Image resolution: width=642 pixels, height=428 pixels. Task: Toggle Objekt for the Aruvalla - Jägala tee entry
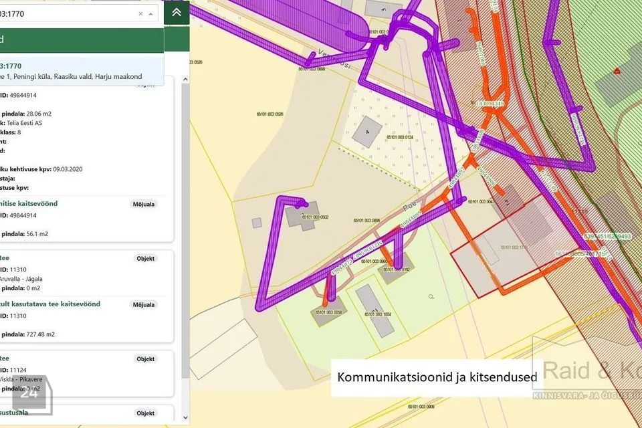click(x=146, y=258)
